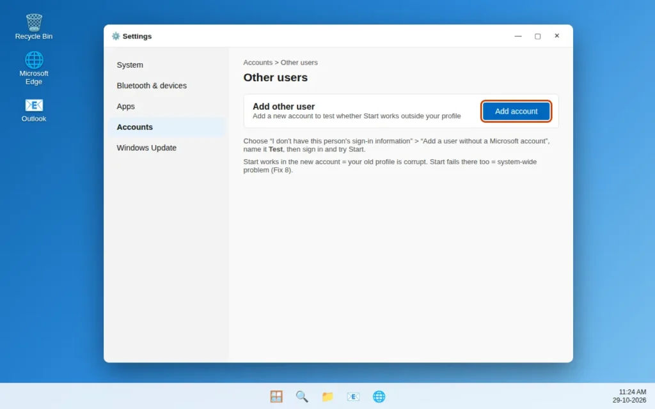Select System in the Settings sidebar
Image resolution: width=655 pixels, height=409 pixels.
pyautogui.click(x=167, y=65)
